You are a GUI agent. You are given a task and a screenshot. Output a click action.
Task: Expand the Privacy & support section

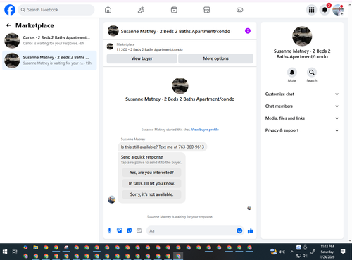302,130
